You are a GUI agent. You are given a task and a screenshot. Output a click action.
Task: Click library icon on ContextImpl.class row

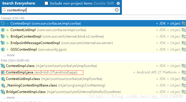pos(184,66)
